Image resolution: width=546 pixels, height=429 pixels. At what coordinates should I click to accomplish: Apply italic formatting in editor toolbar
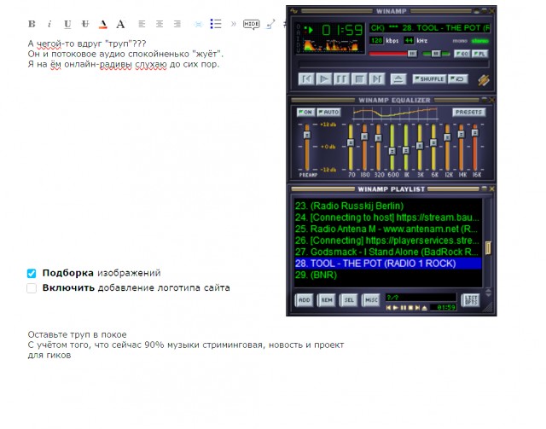pyautogui.click(x=49, y=24)
